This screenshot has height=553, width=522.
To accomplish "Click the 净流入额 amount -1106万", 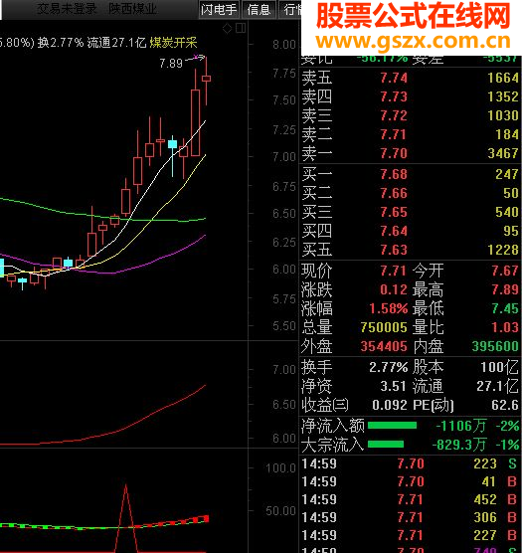I will point(461,426).
